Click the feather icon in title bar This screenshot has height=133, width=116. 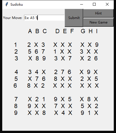pos(7,4)
